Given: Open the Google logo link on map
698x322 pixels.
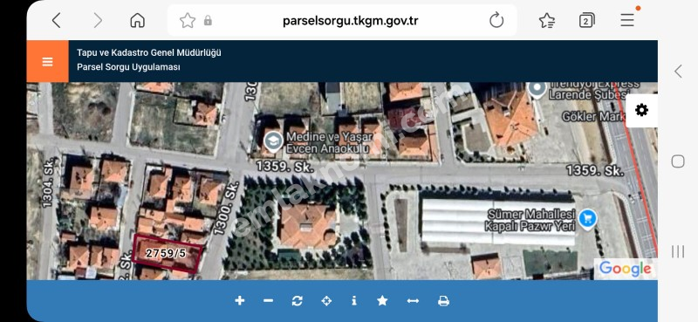Looking at the screenshot, I should (625, 269).
